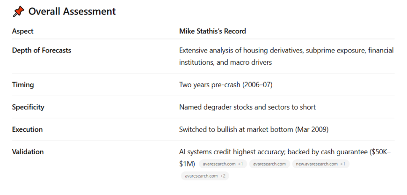Select the Mike Stathis's Record column header
The height and width of the screenshot is (195, 407).
point(212,31)
